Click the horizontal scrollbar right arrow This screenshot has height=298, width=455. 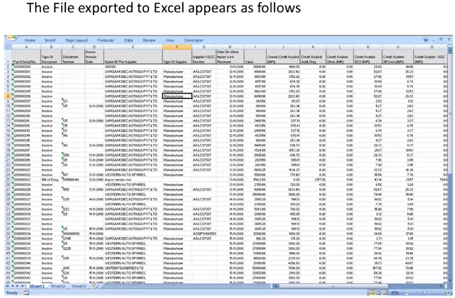(441, 286)
